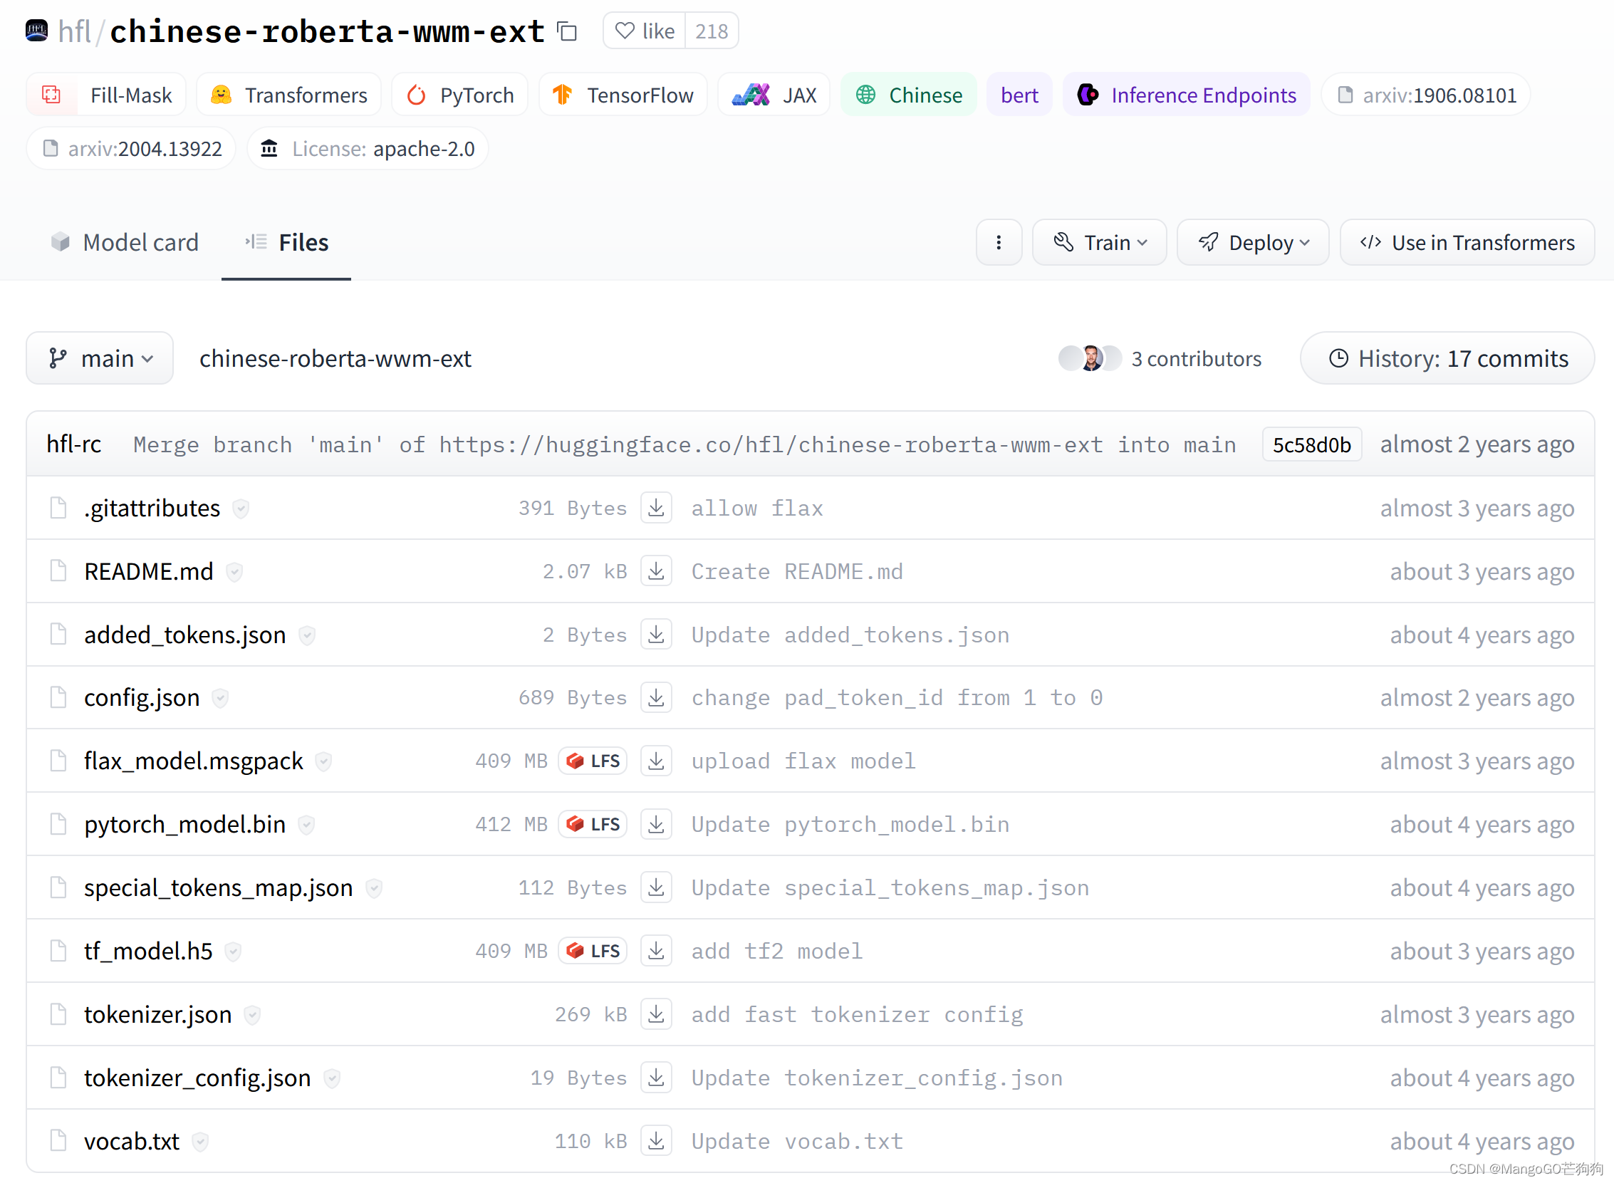1614x1183 pixels.
Task: Open pytorch_model.bin file
Action: (x=184, y=824)
